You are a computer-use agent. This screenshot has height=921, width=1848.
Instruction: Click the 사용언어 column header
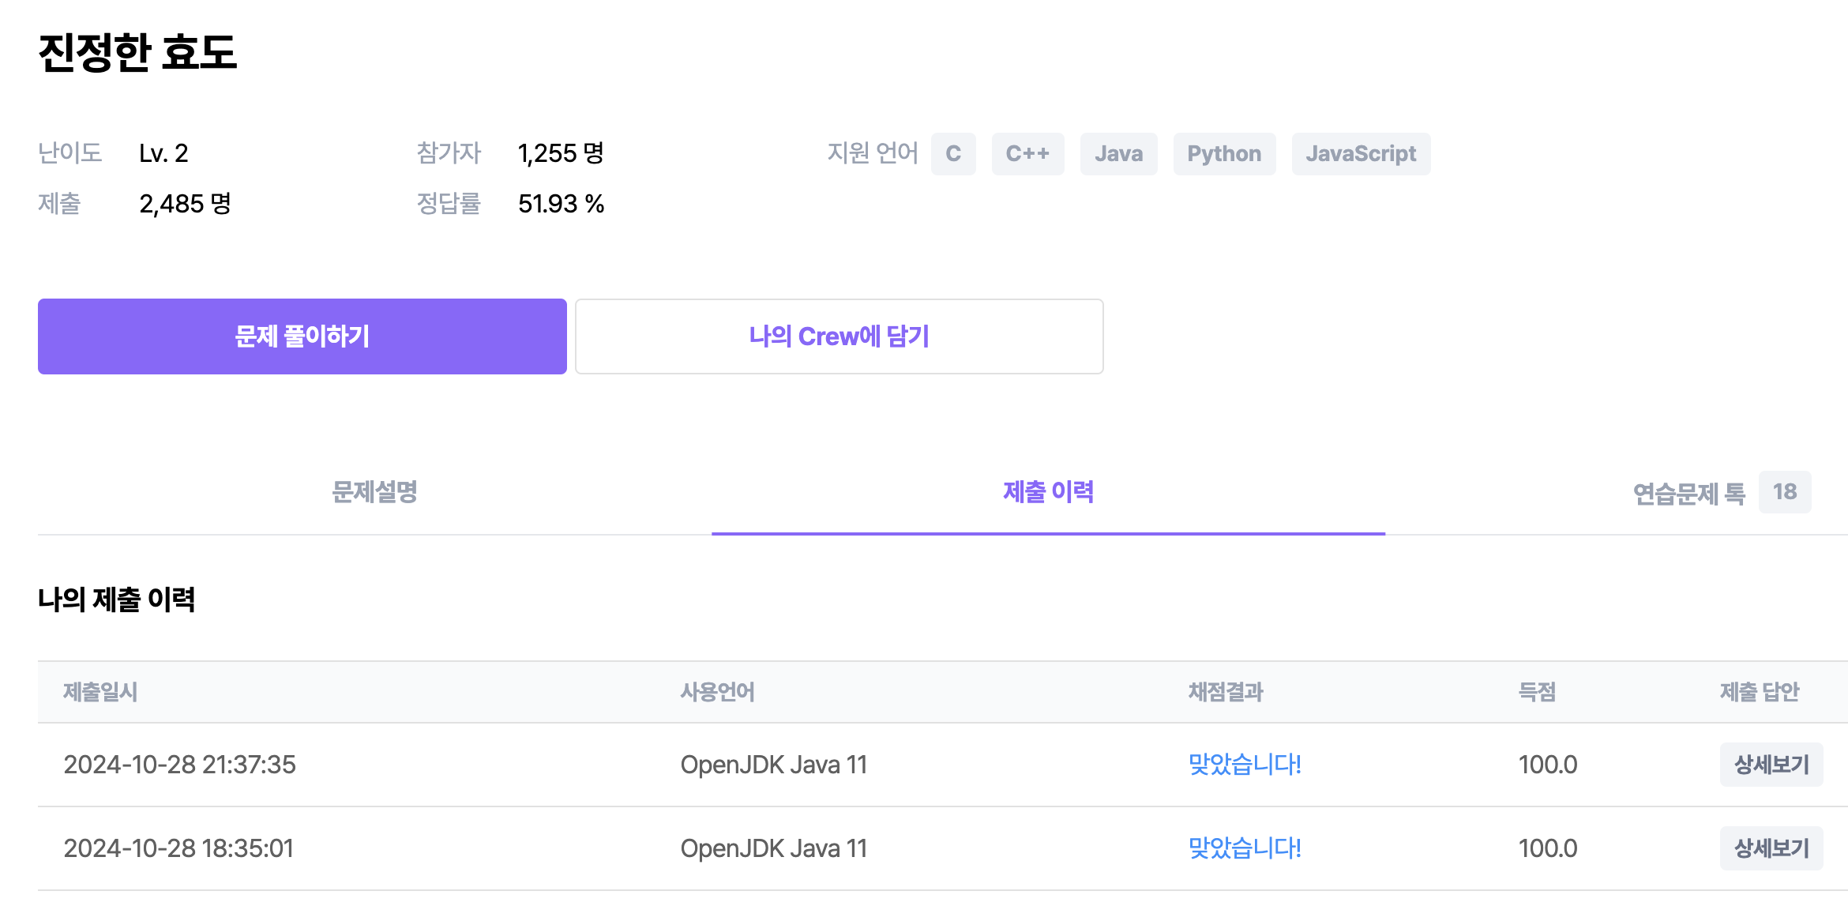pos(717,692)
